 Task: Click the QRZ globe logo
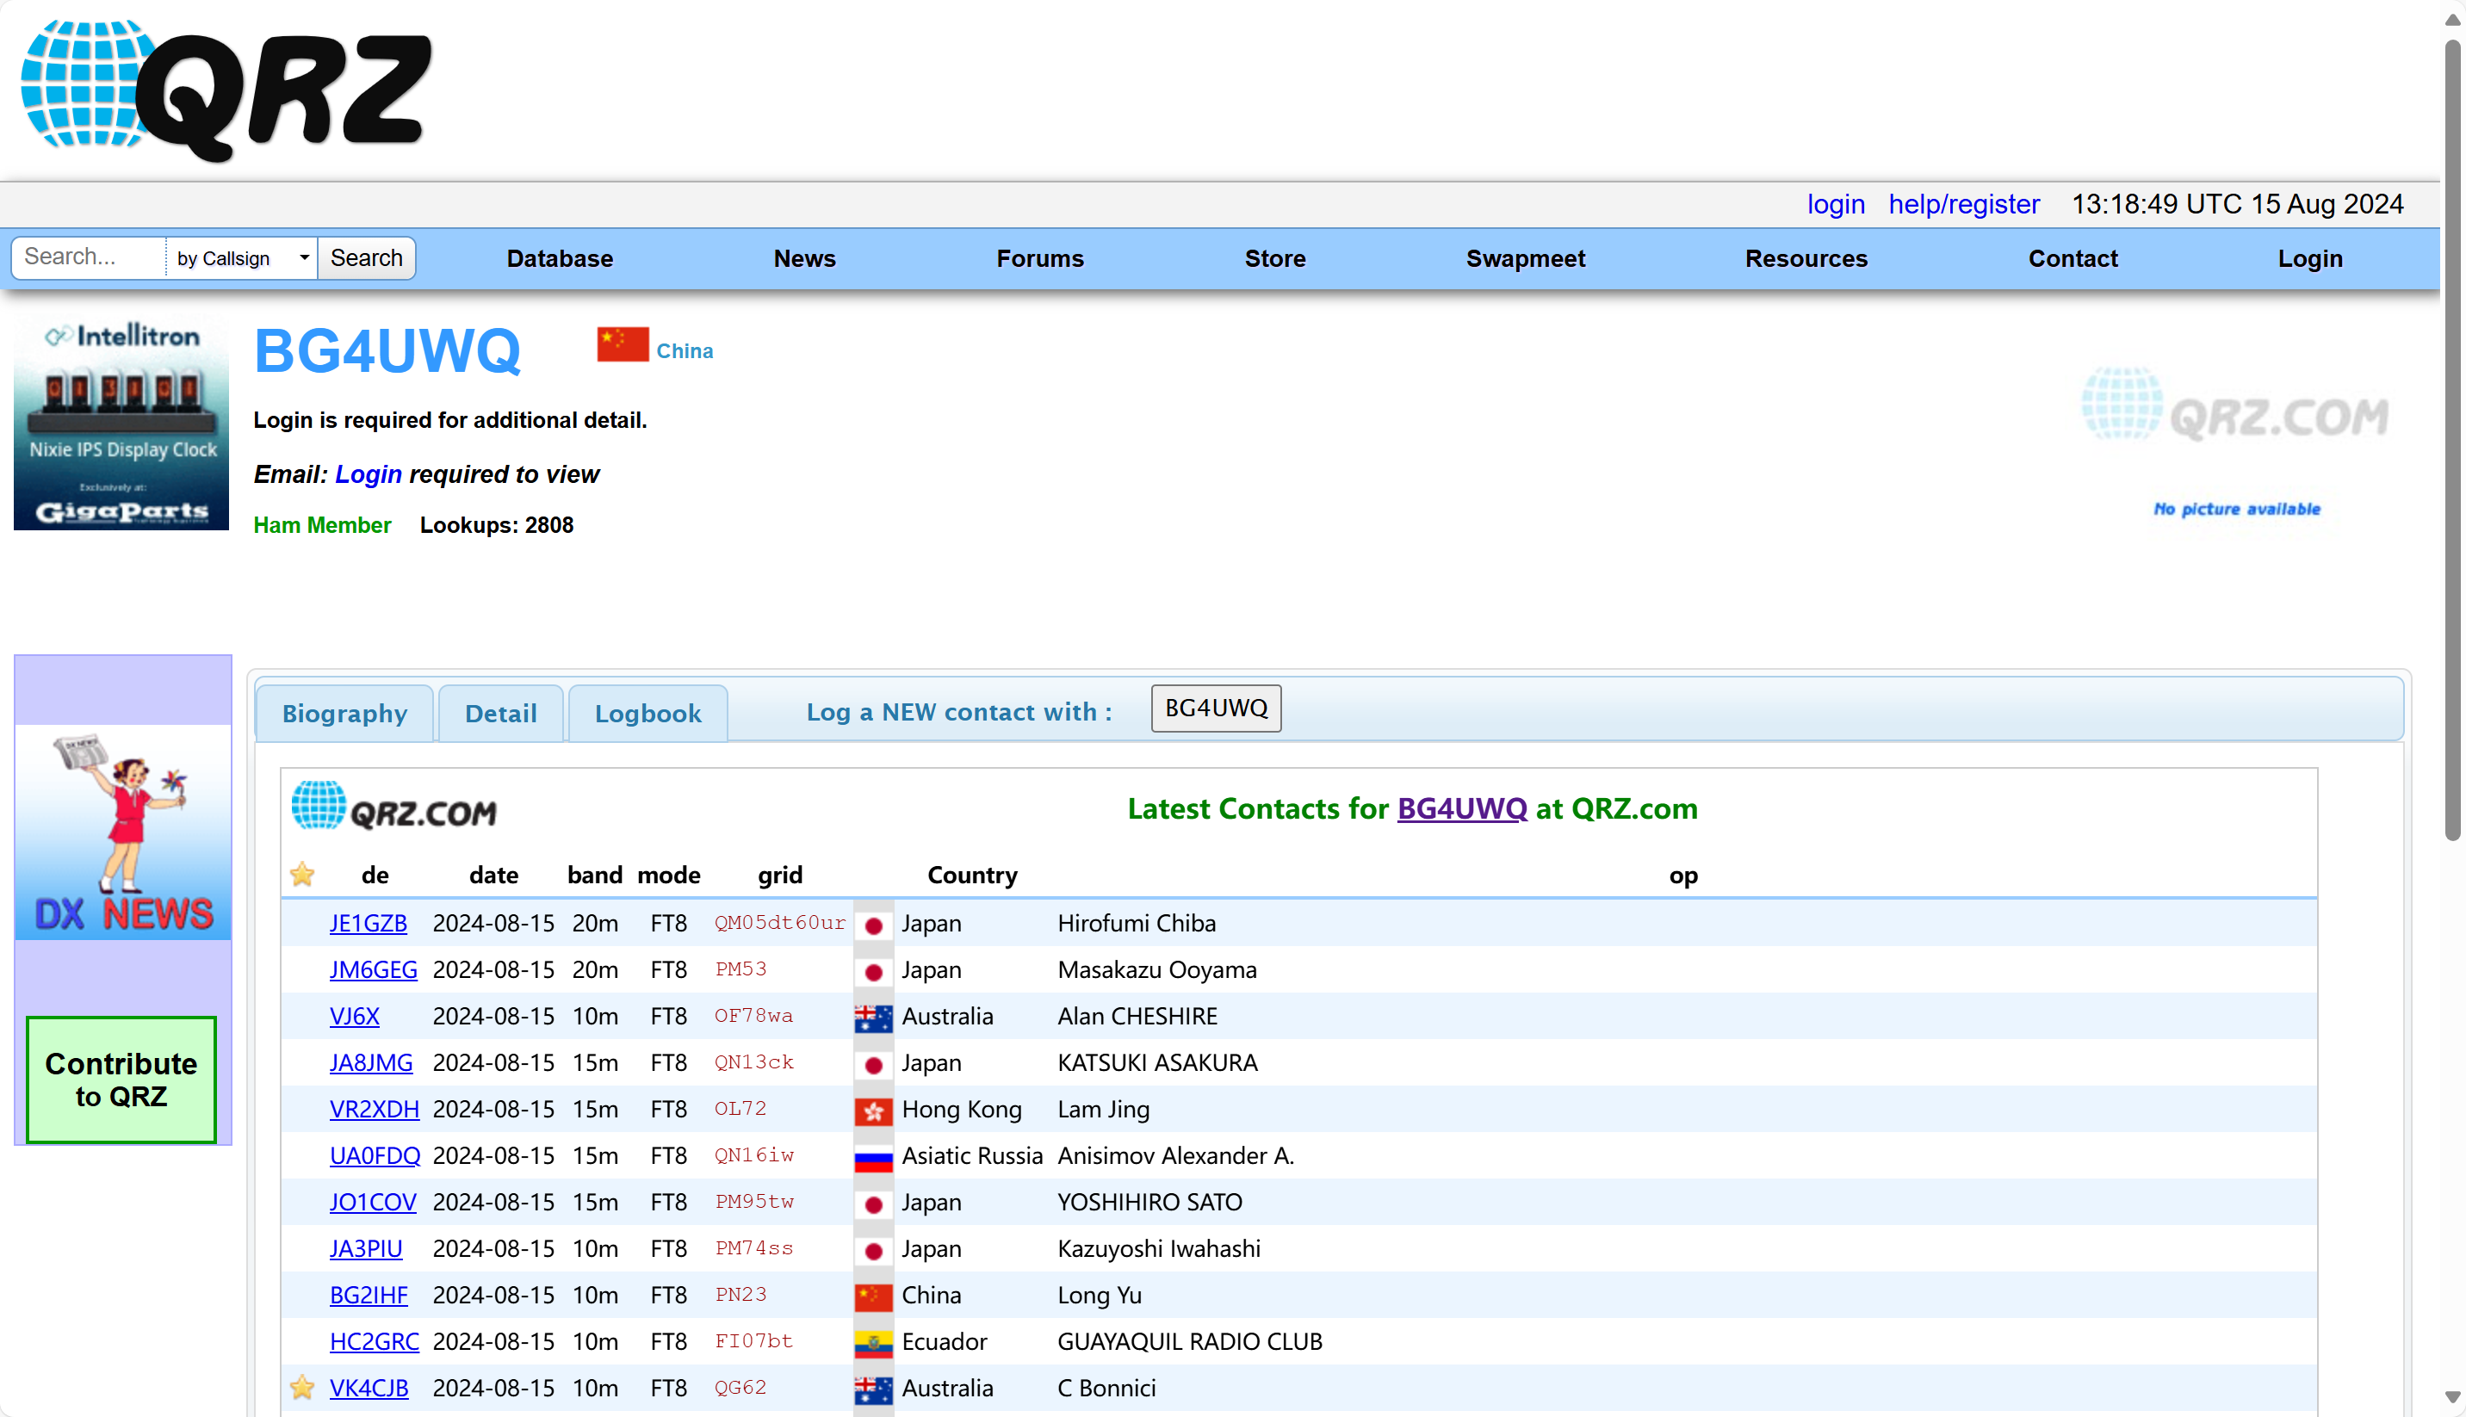[226, 90]
